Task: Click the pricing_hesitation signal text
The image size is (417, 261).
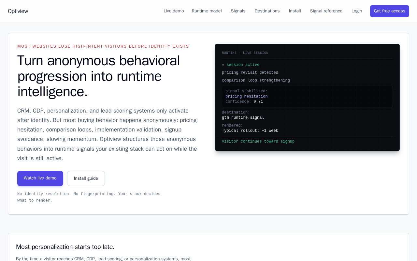Action: click(x=247, y=97)
